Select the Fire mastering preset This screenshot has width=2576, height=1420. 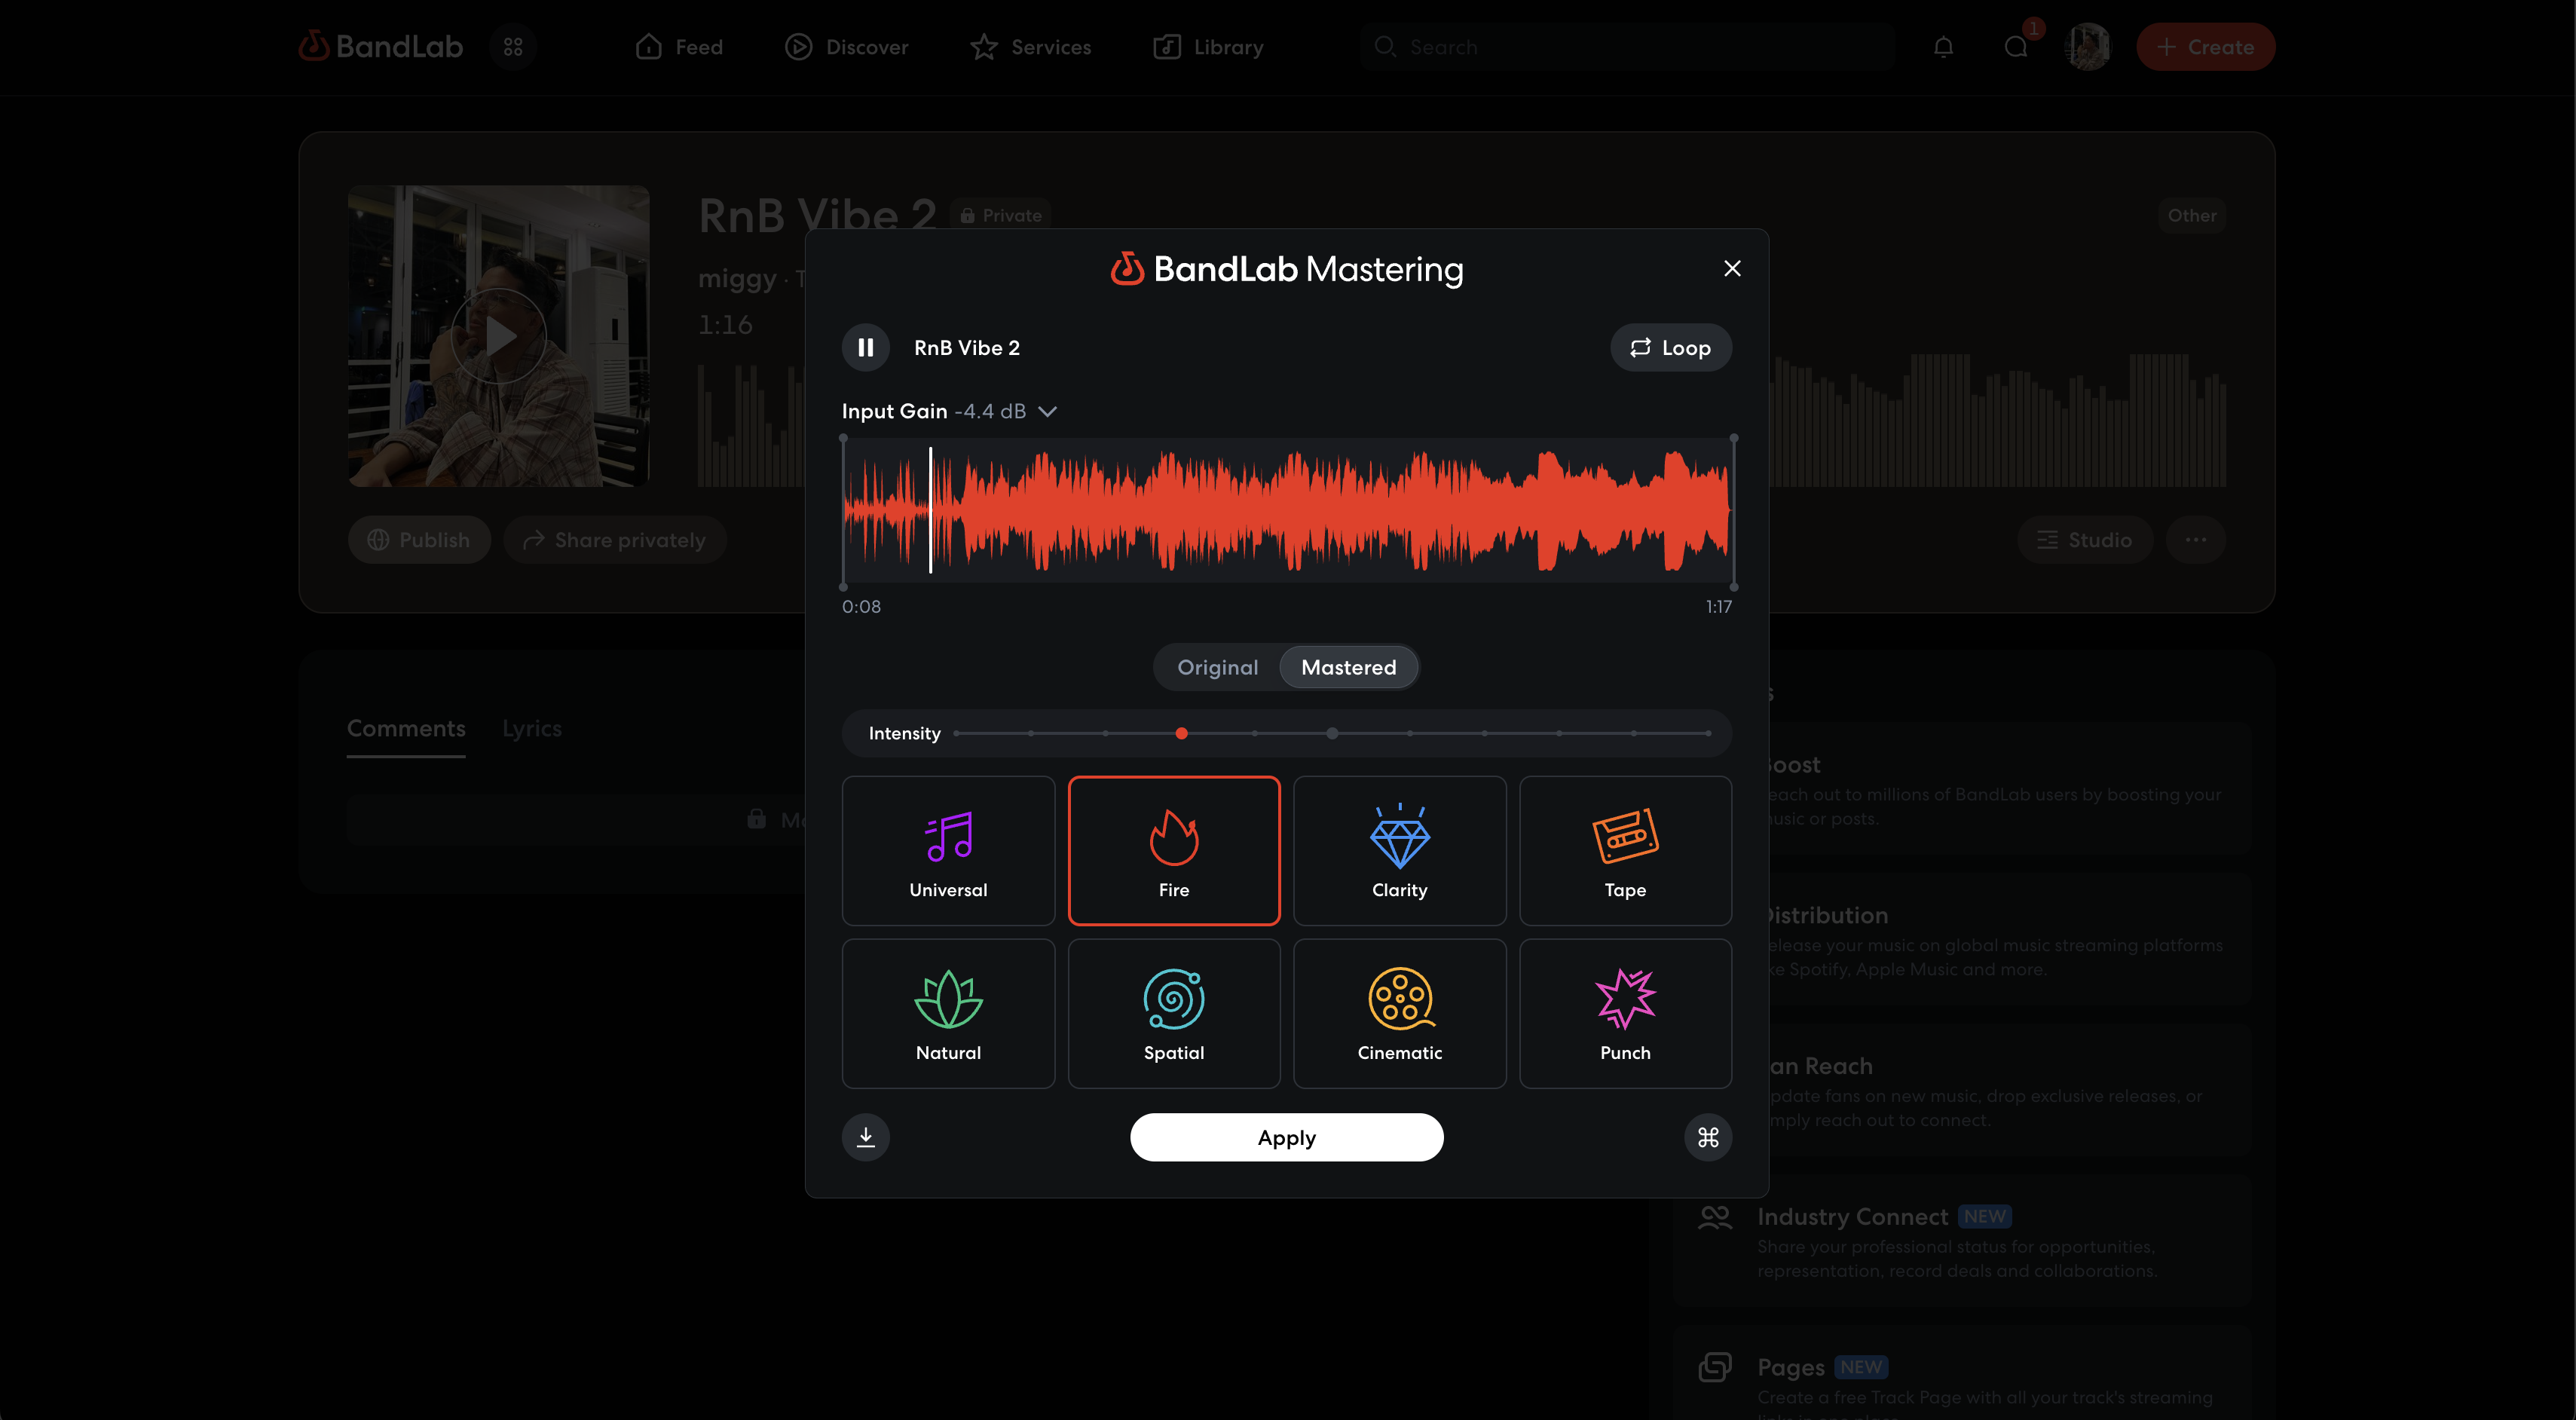click(1173, 850)
